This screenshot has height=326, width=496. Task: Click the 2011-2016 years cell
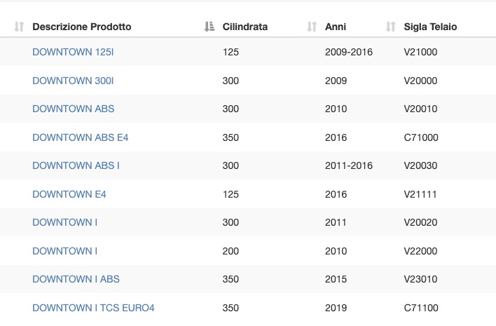click(349, 165)
